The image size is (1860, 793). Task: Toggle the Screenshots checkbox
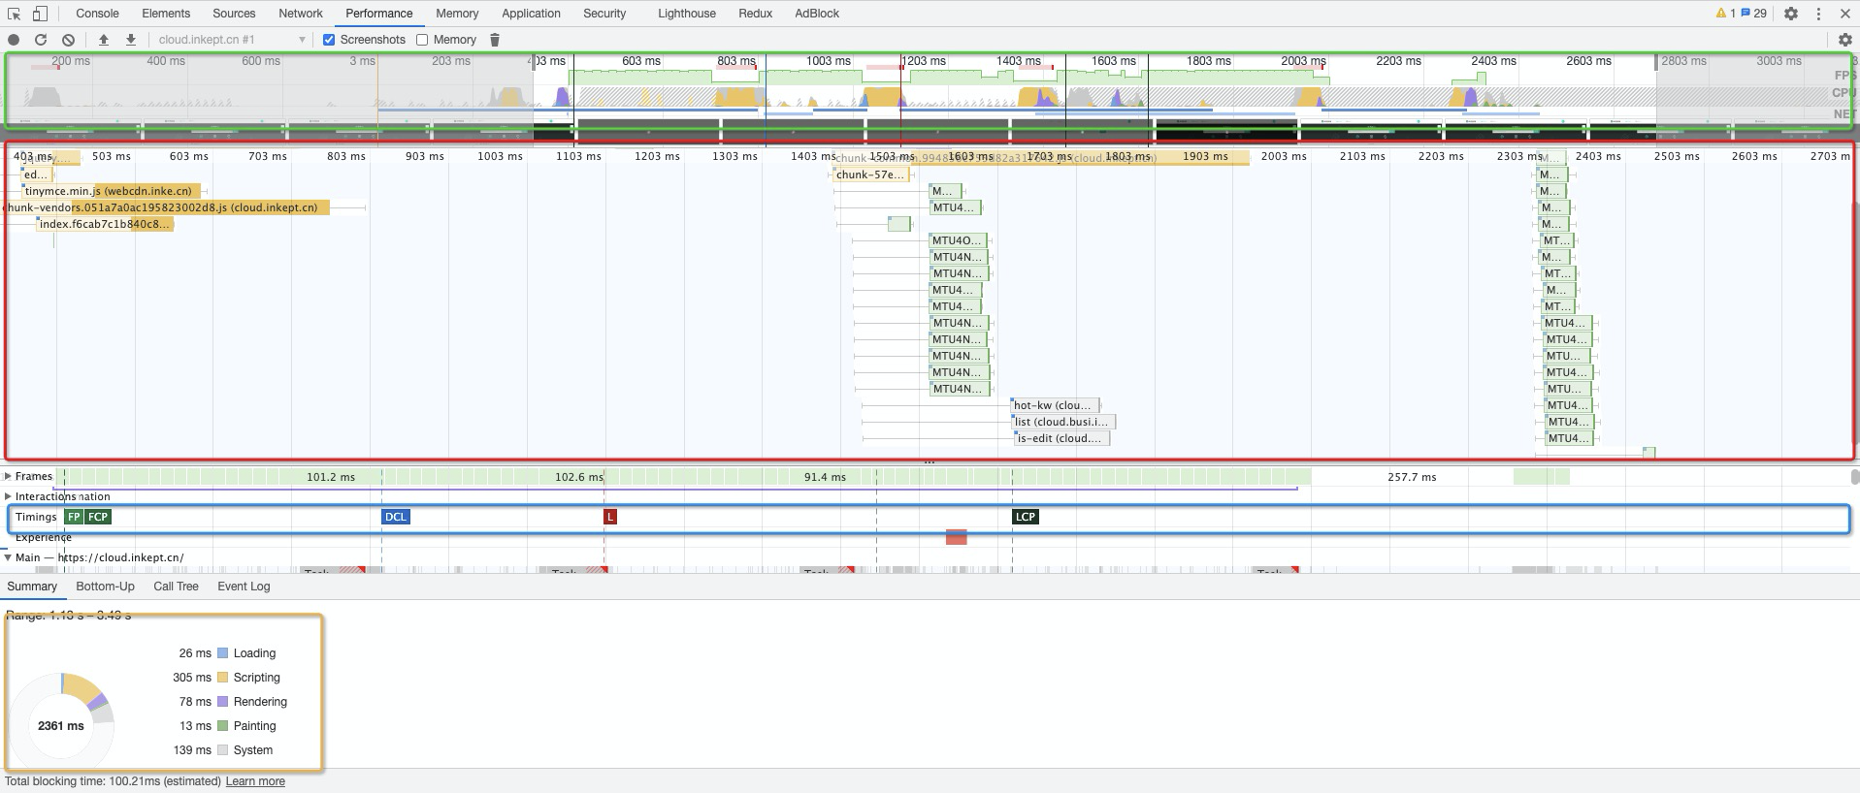pos(329,40)
